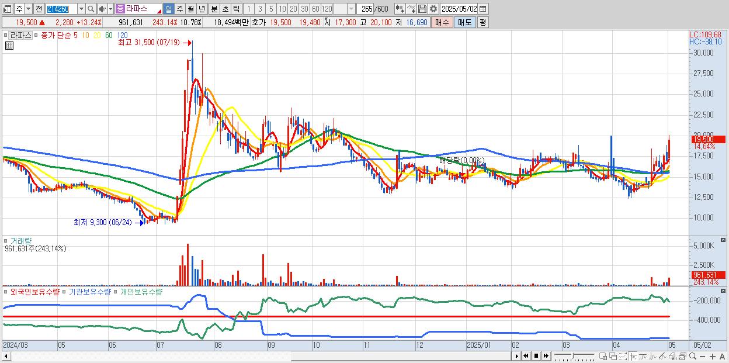Click the add line indicator icon

coord(411,9)
